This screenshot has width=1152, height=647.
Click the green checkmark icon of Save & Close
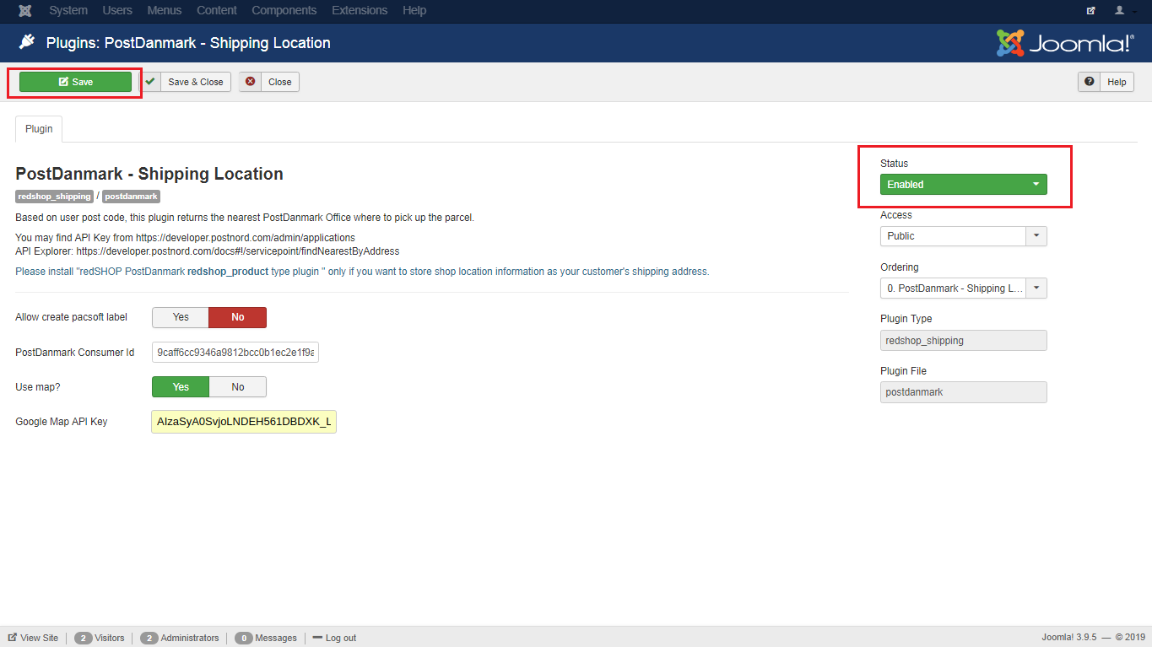(150, 82)
